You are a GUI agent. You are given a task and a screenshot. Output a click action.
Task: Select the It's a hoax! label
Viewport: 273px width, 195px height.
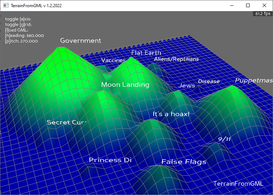click(171, 114)
